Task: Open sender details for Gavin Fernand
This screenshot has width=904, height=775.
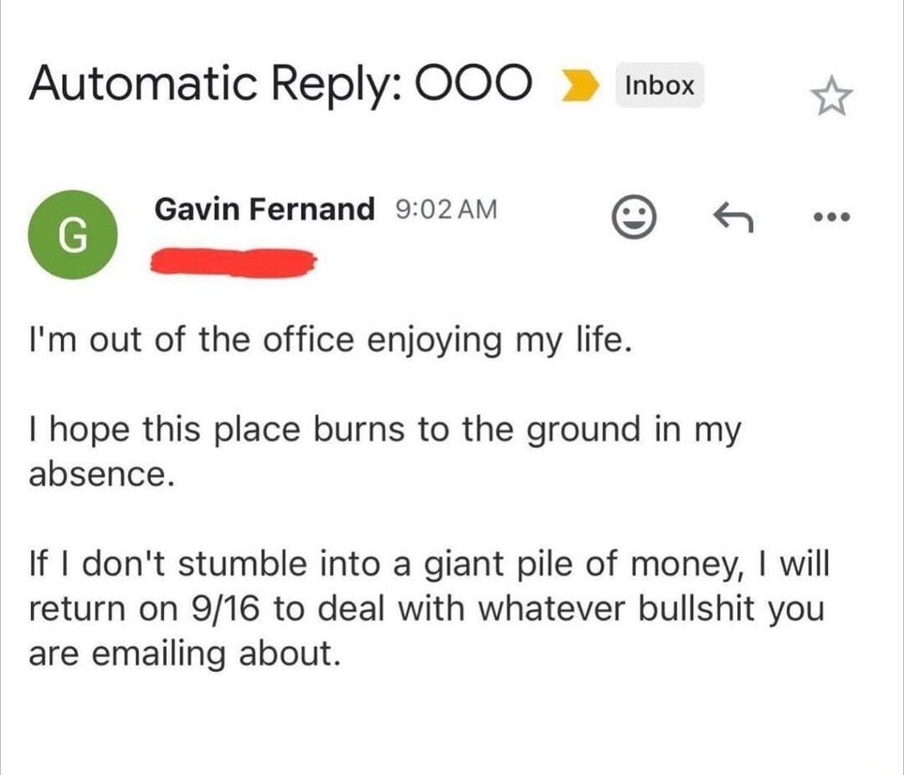Action: point(264,208)
